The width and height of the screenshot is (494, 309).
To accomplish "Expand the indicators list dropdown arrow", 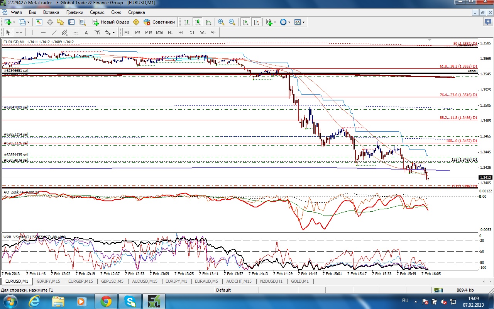I will pyautogui.click(x=275, y=22).
